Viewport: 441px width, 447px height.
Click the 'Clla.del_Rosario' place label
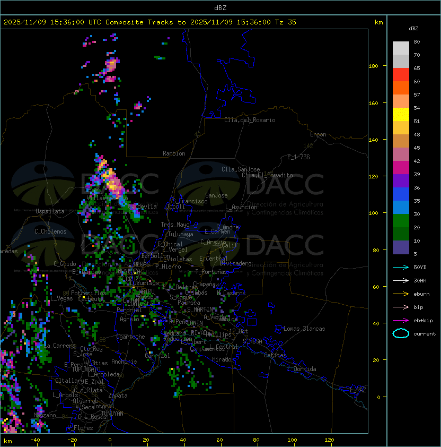250,120
